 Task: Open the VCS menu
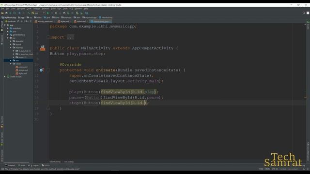coord(71,9)
